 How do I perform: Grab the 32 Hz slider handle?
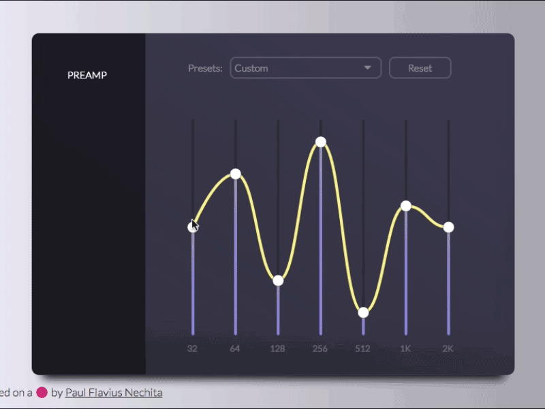tap(193, 227)
